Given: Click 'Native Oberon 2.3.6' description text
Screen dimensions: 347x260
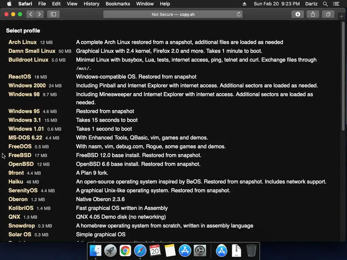Looking at the screenshot, I should 100,199.
